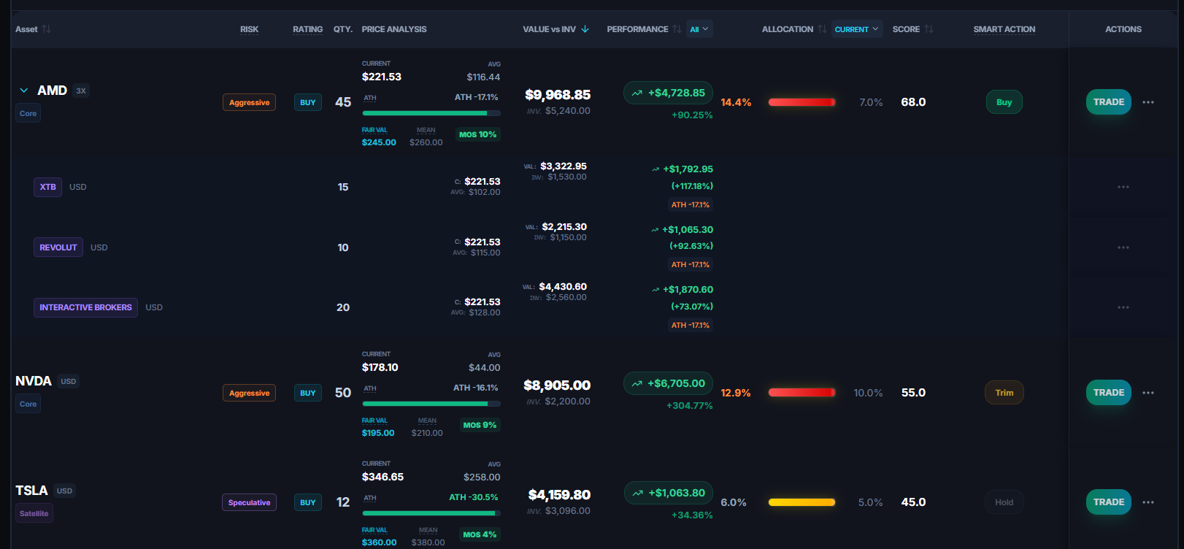
Task: Click the descending arrow beside VALUE vs INV
Action: [585, 29]
